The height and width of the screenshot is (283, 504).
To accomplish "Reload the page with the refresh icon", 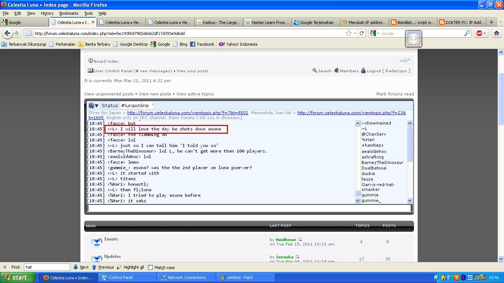I will 362,33.
